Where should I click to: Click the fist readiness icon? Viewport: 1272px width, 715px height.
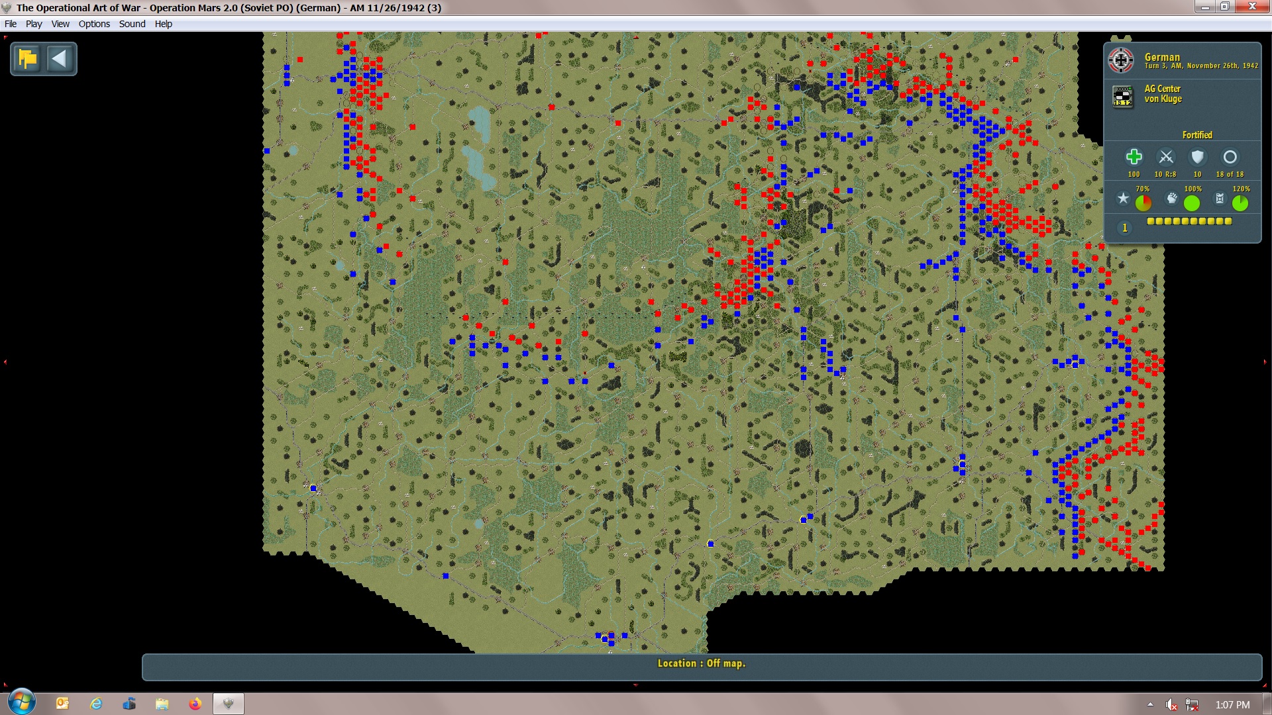[1171, 198]
